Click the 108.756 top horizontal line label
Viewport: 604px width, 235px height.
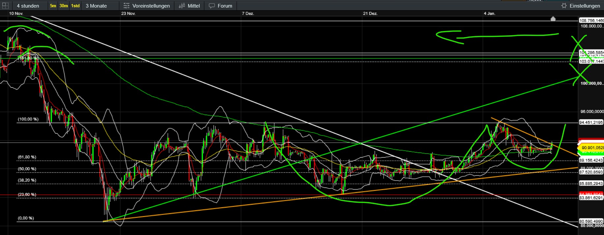point(591,20)
